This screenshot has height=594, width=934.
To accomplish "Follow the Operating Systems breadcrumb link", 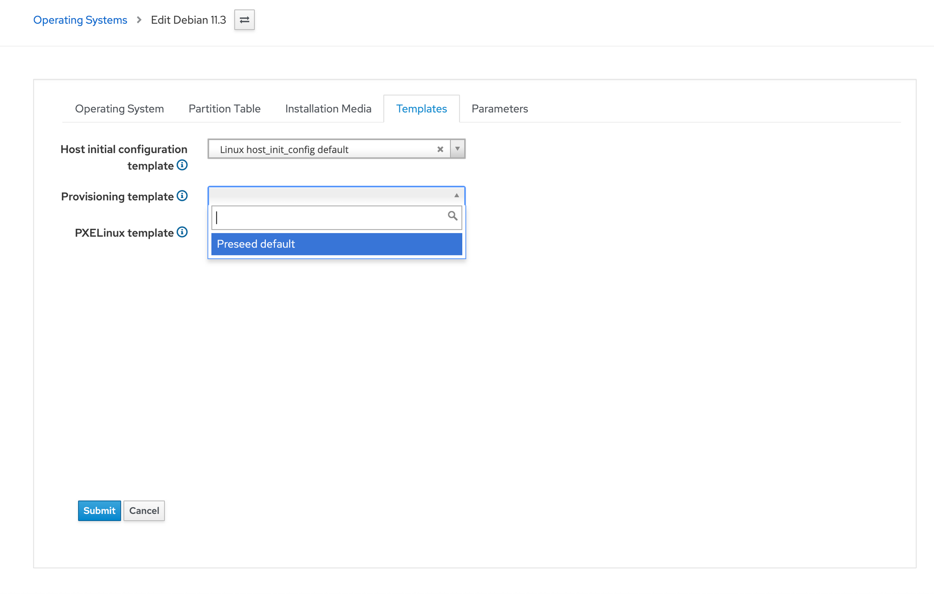I will (80, 20).
